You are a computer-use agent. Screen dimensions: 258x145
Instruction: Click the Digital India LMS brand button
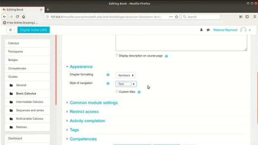click(33, 30)
